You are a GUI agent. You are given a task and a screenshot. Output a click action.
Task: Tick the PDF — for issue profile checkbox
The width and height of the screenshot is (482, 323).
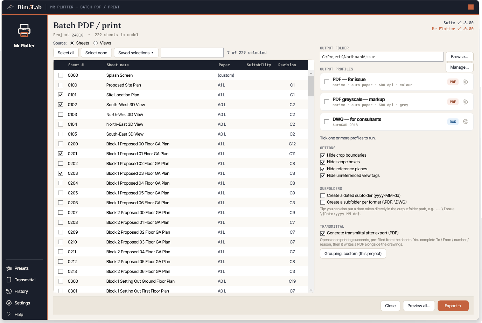(327, 82)
